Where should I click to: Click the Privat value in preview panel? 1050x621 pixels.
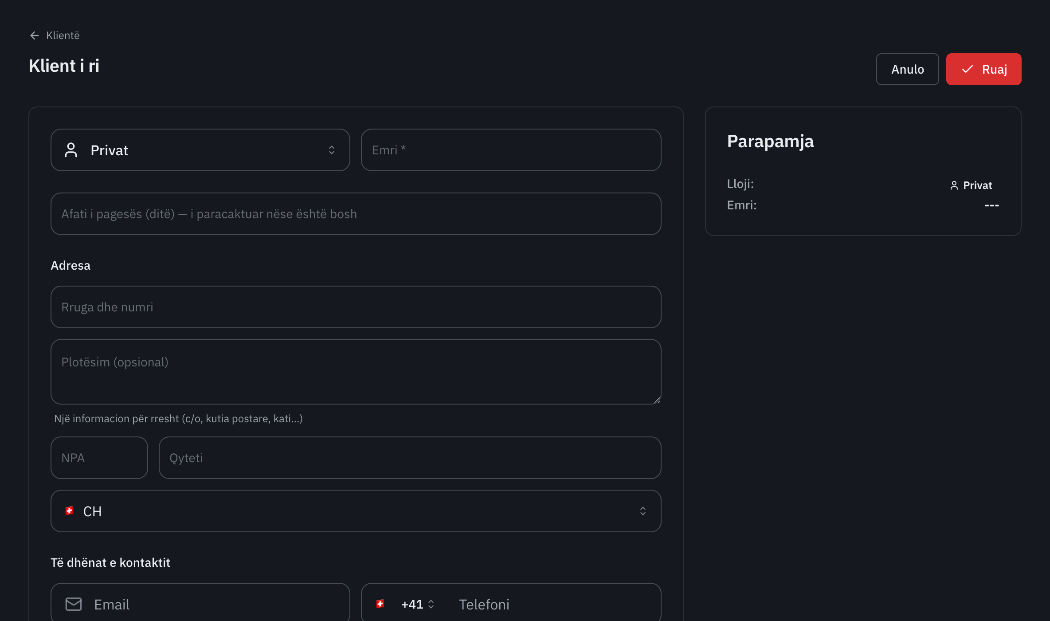(x=977, y=185)
